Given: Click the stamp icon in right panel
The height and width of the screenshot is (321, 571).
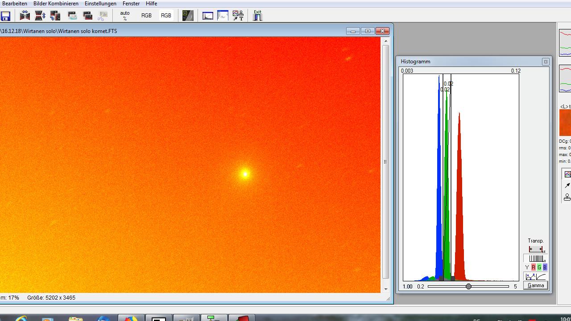Looking at the screenshot, I should 567,197.
